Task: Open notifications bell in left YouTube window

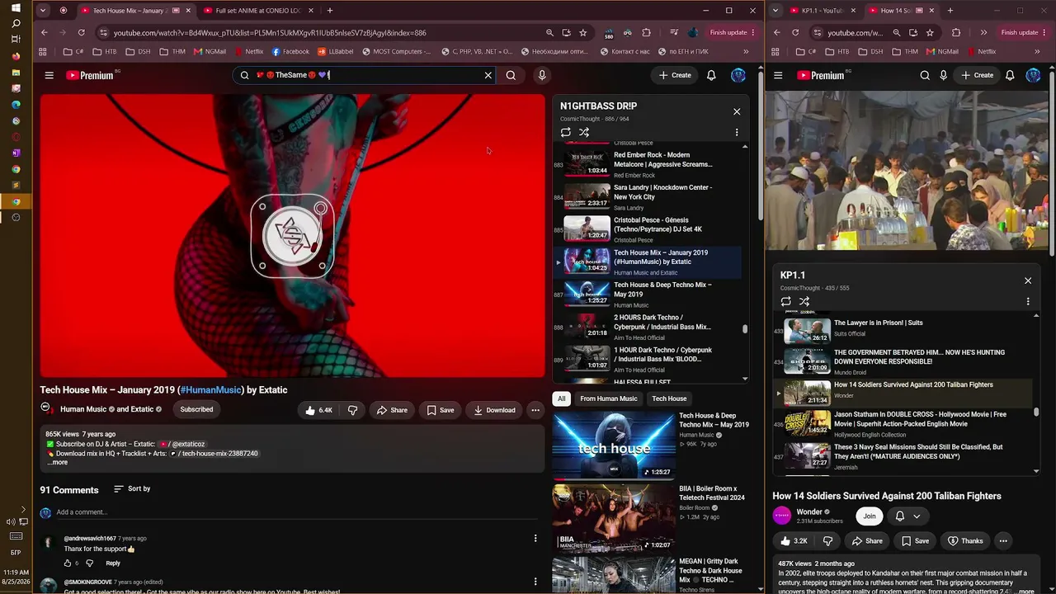Action: click(x=711, y=75)
